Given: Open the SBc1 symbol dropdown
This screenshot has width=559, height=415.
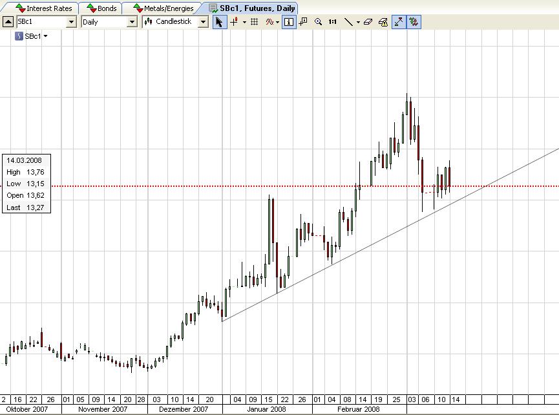Looking at the screenshot, I should point(71,22).
